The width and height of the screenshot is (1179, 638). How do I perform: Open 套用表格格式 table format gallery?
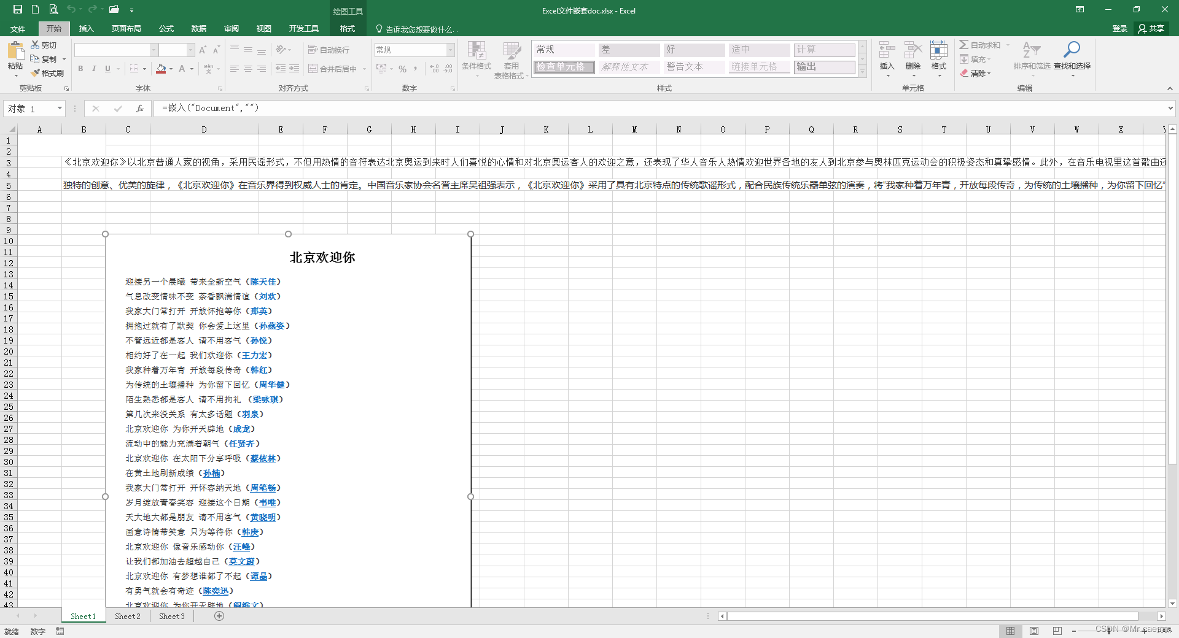[x=511, y=60]
